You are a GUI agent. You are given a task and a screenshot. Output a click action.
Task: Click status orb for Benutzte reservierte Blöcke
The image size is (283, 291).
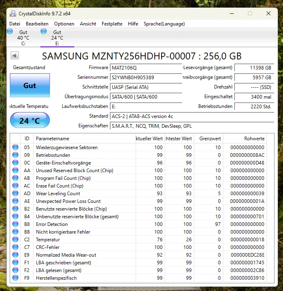pyautogui.click(x=15, y=209)
